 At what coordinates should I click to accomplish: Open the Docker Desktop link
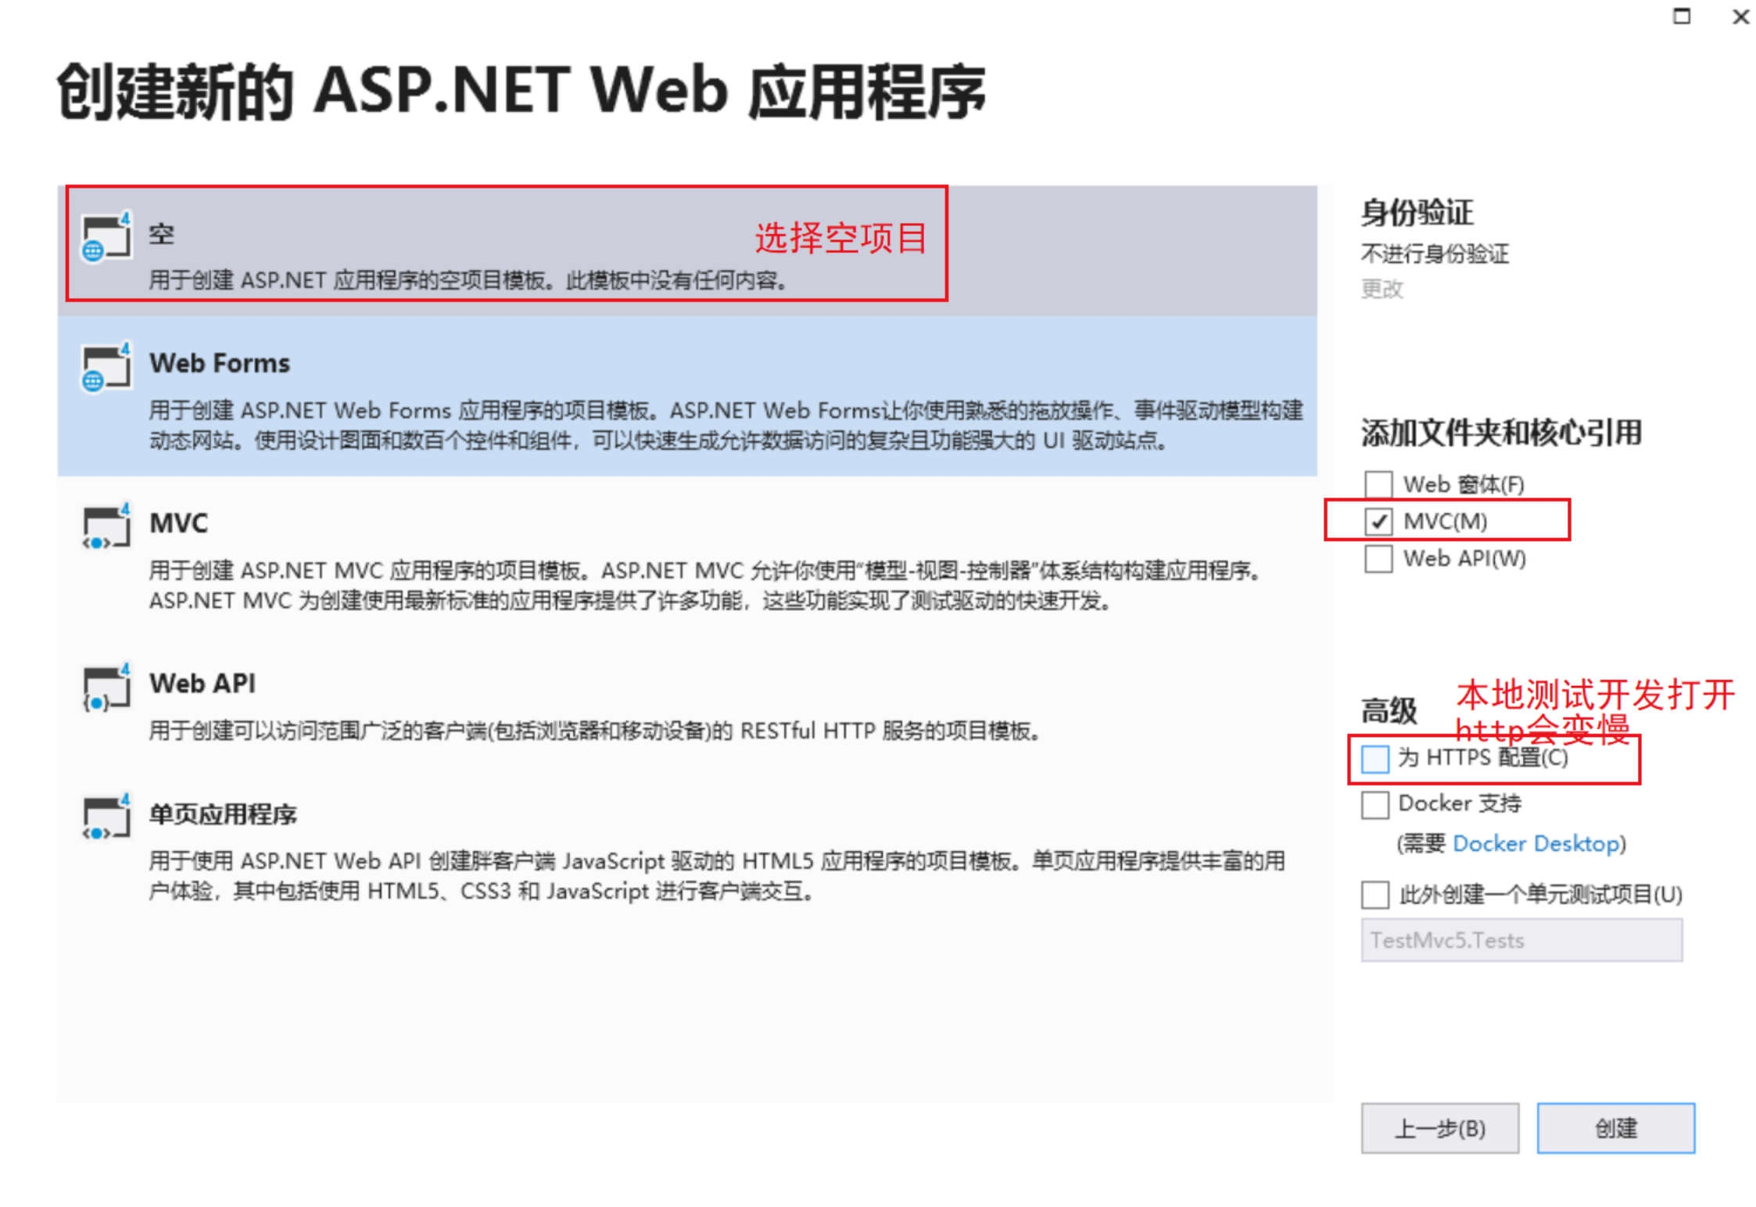tap(1536, 843)
